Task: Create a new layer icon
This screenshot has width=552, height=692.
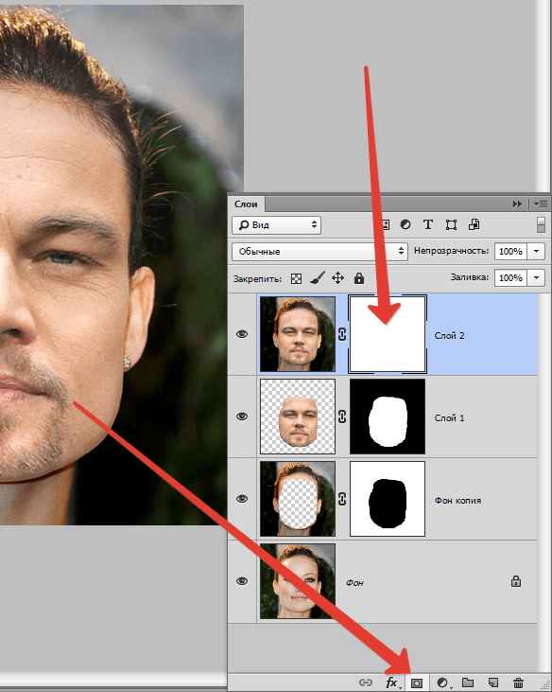Action: (x=493, y=683)
